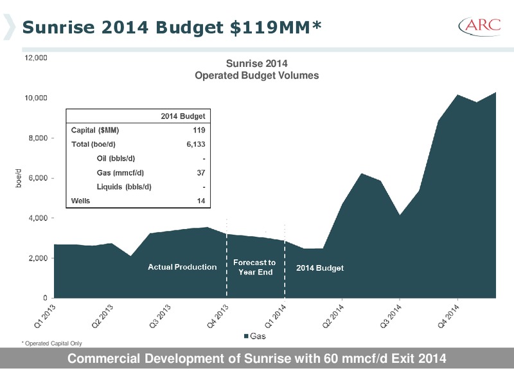
Task: Click the 'Actual Production' chart label
Action: coord(182,267)
